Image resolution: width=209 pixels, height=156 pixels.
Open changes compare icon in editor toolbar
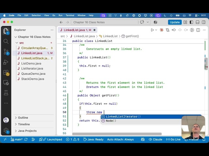click(x=168, y=30)
